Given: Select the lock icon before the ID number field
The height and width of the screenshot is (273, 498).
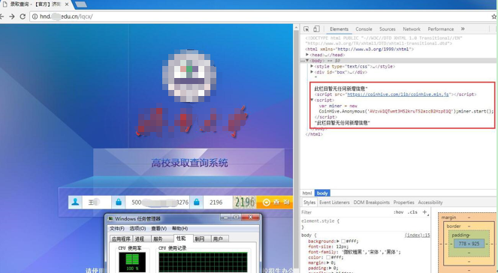Looking at the screenshot, I should [119, 202].
